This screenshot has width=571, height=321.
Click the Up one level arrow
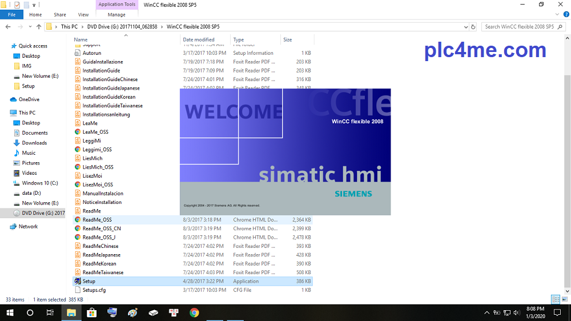tap(39, 27)
